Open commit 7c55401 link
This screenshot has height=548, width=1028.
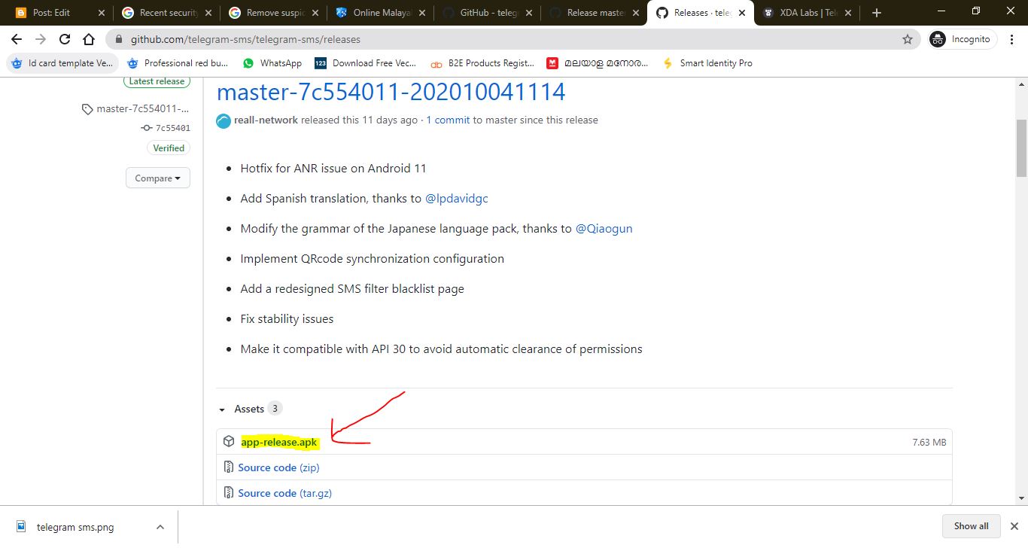(x=172, y=128)
